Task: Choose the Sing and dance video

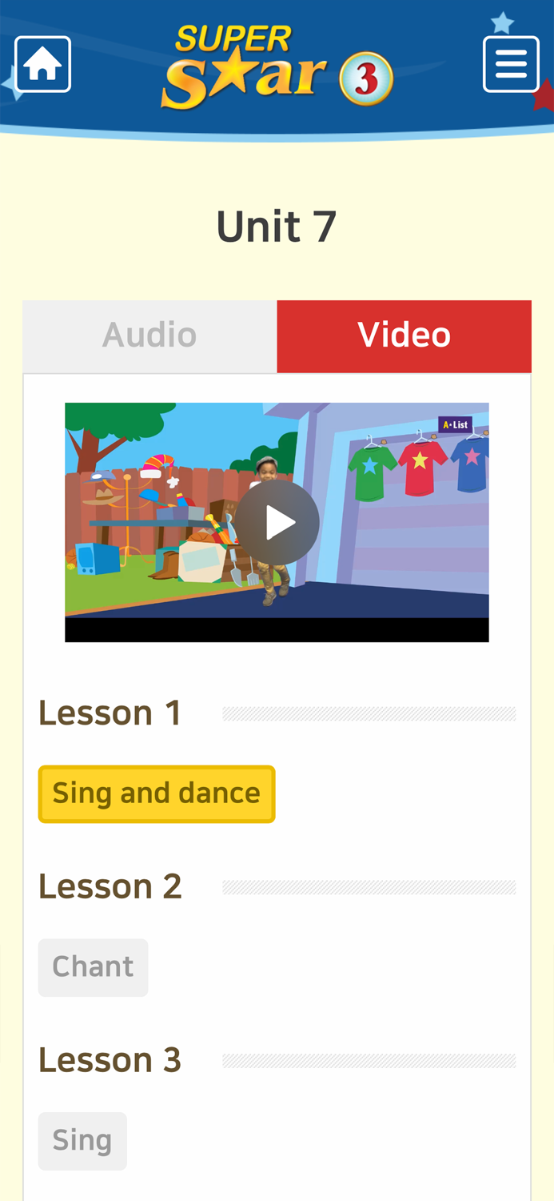Action: click(157, 794)
